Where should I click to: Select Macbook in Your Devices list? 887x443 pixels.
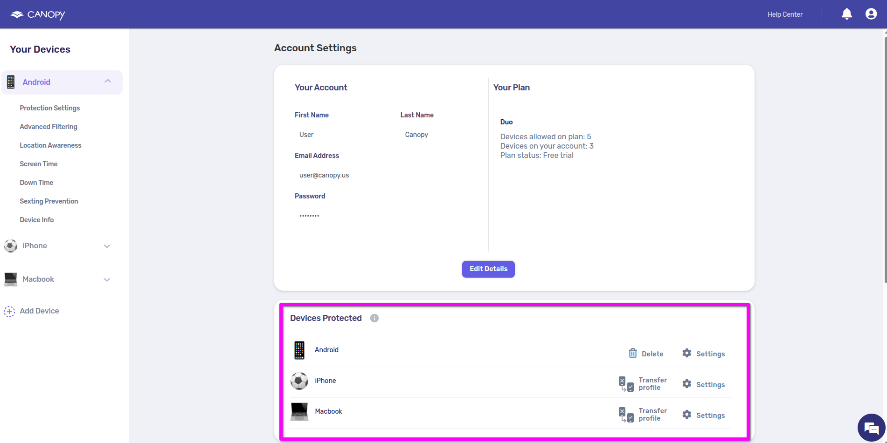[x=38, y=279]
